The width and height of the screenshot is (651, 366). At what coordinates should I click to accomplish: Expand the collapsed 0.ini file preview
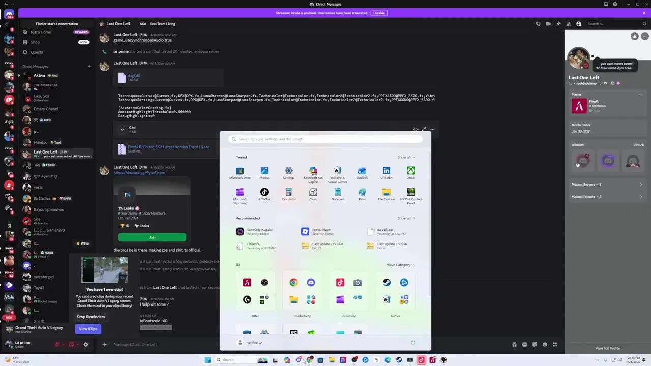122,130
